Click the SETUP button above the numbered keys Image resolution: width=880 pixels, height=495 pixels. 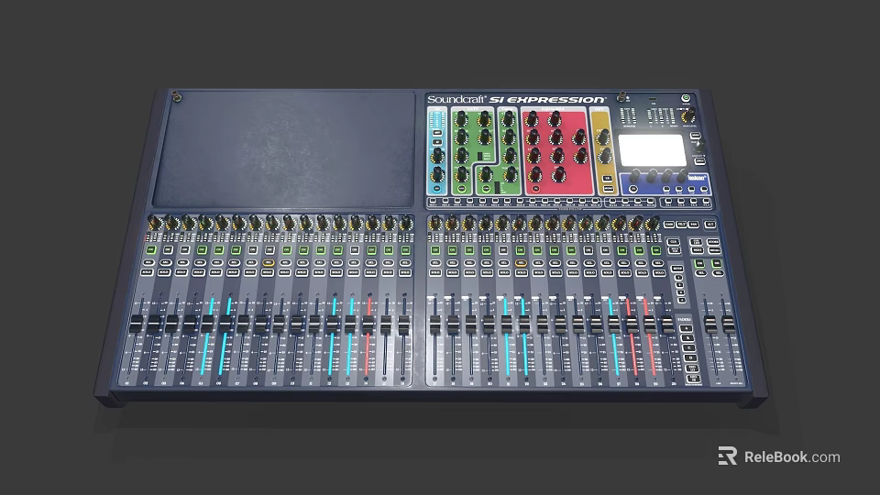pos(677,269)
